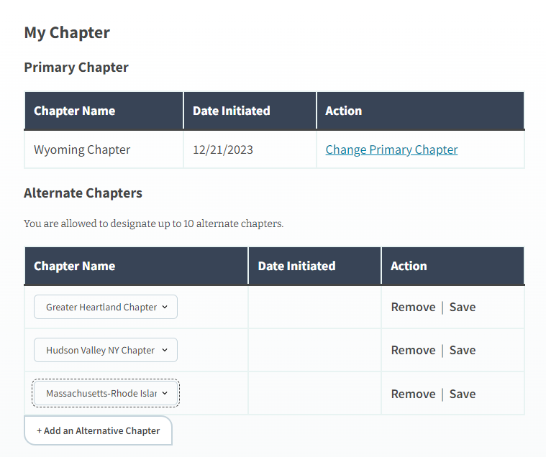The width and height of the screenshot is (546, 457).
Task: Remove the Greater Heartland Chapter row
Action: pyautogui.click(x=413, y=307)
